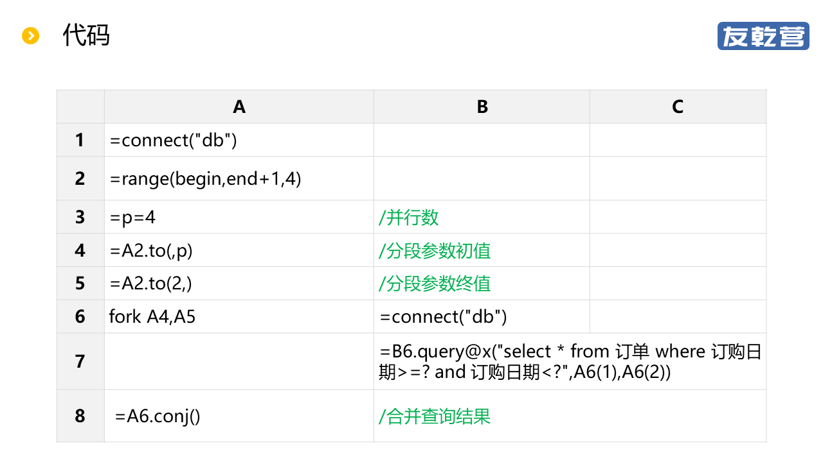This screenshot has width=823, height=462.
Task: Select row 8 header
Action: tap(80, 416)
